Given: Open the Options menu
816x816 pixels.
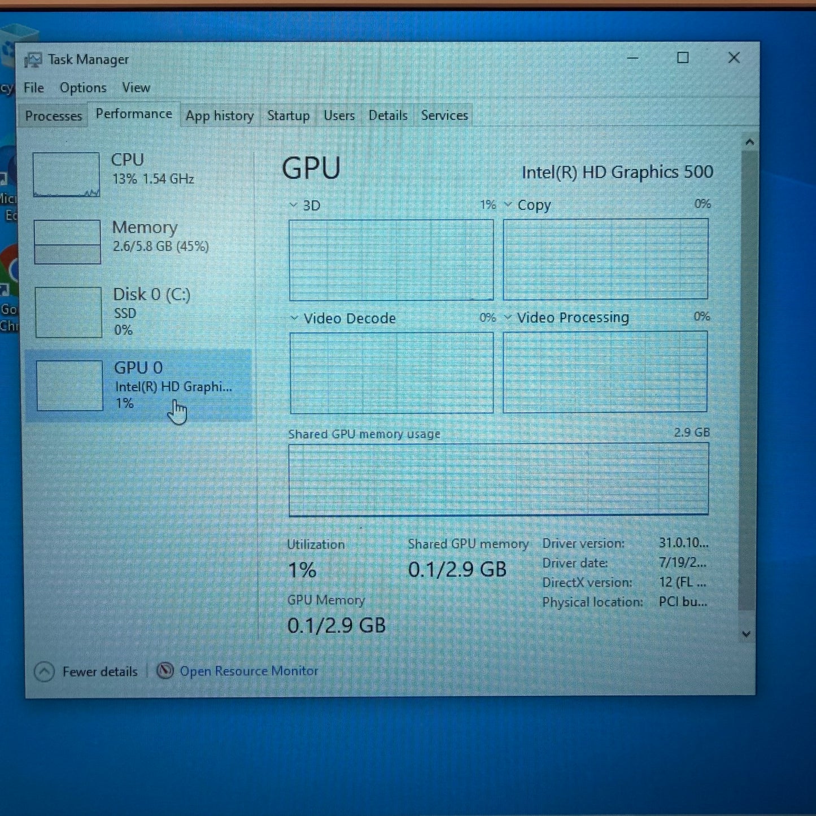Looking at the screenshot, I should pyautogui.click(x=83, y=88).
